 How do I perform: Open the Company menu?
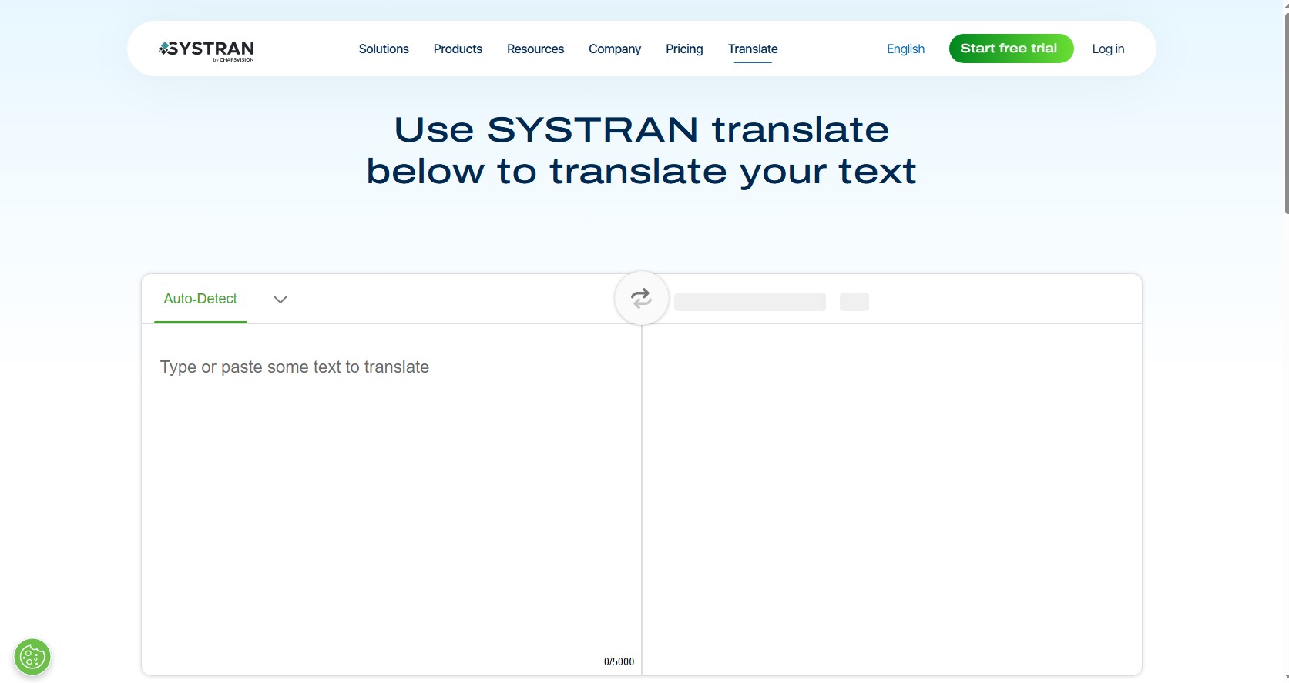click(x=614, y=49)
